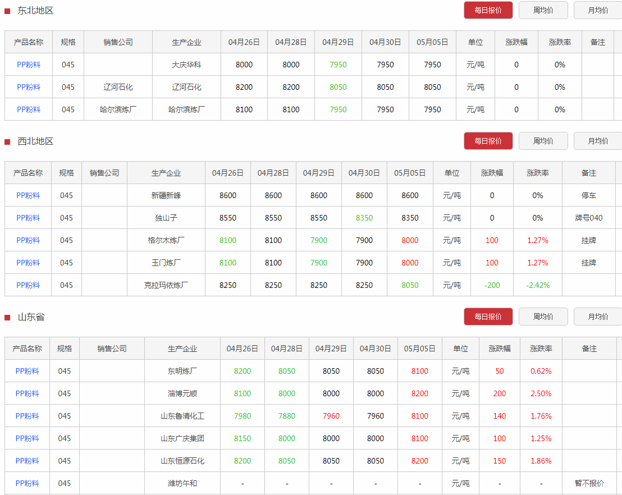
Task: Open PP粉料 link for 山东广庆集团 row
Action: [27, 438]
